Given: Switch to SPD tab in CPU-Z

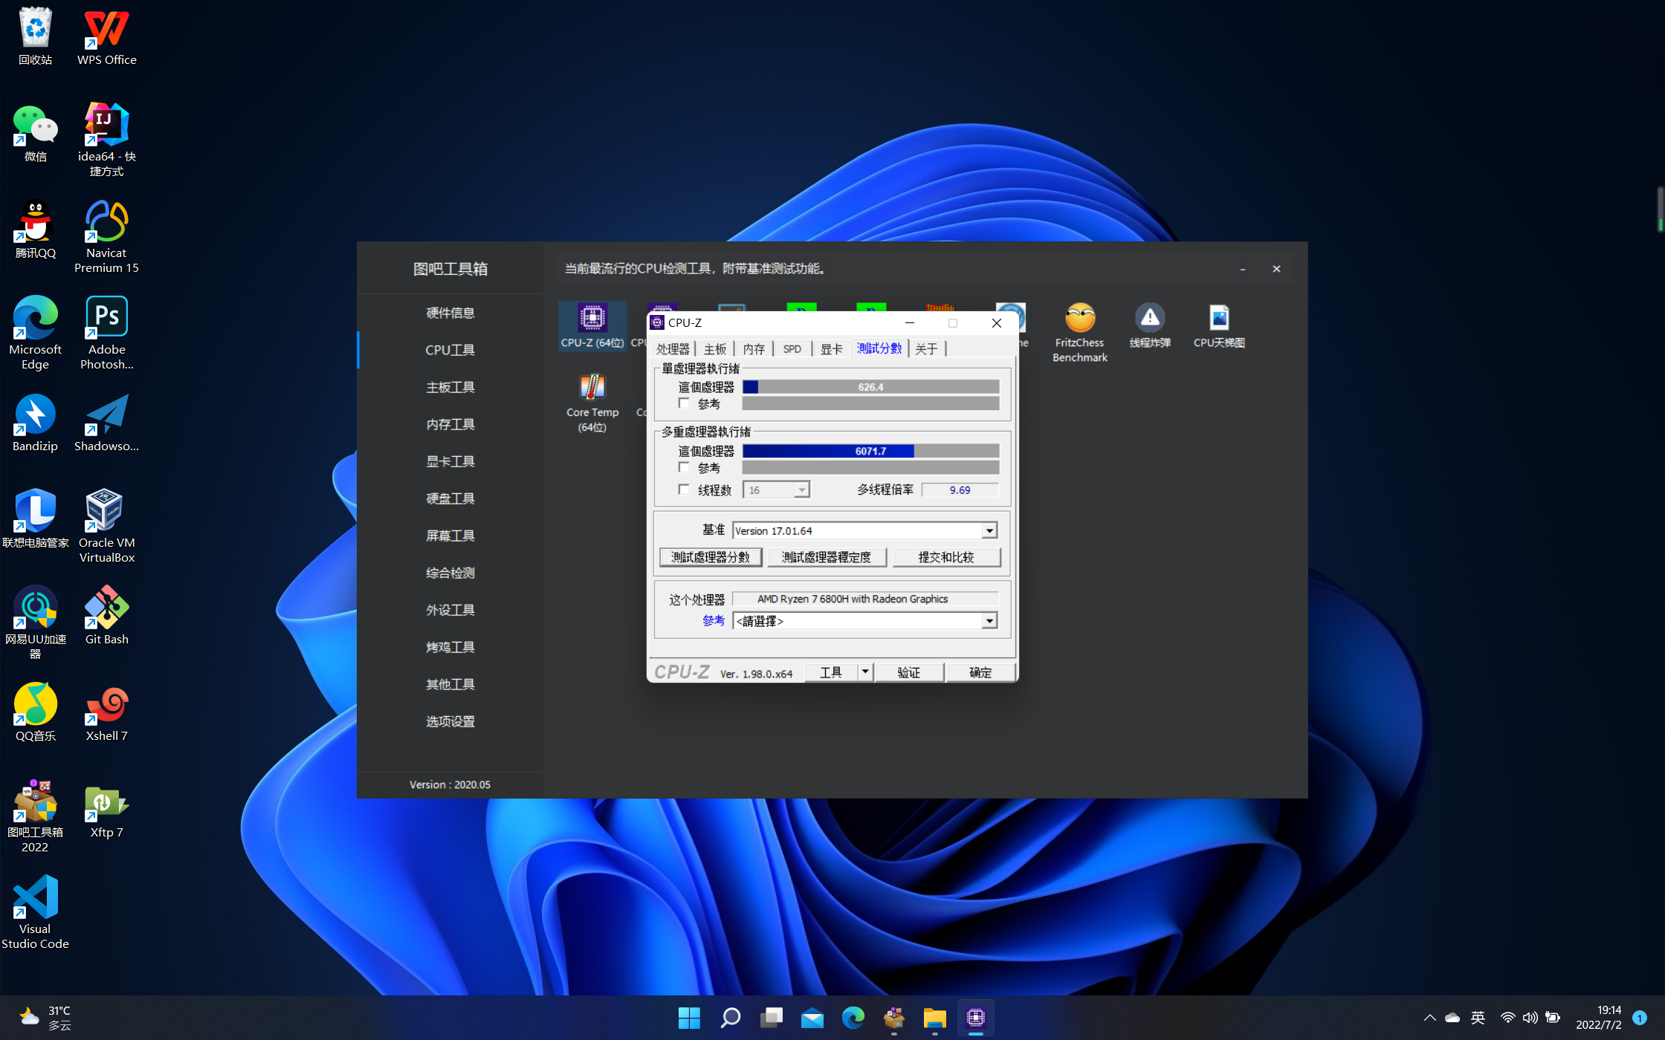Looking at the screenshot, I should [x=792, y=349].
